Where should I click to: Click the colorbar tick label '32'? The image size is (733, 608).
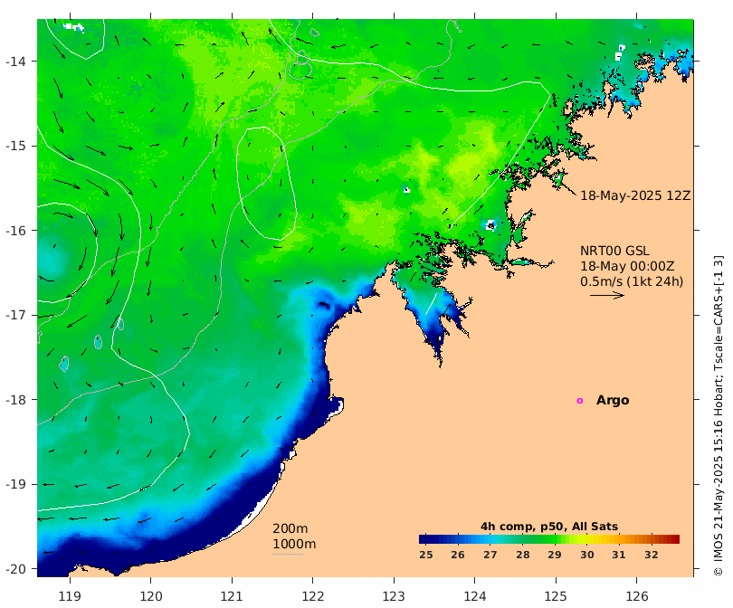coord(652,555)
